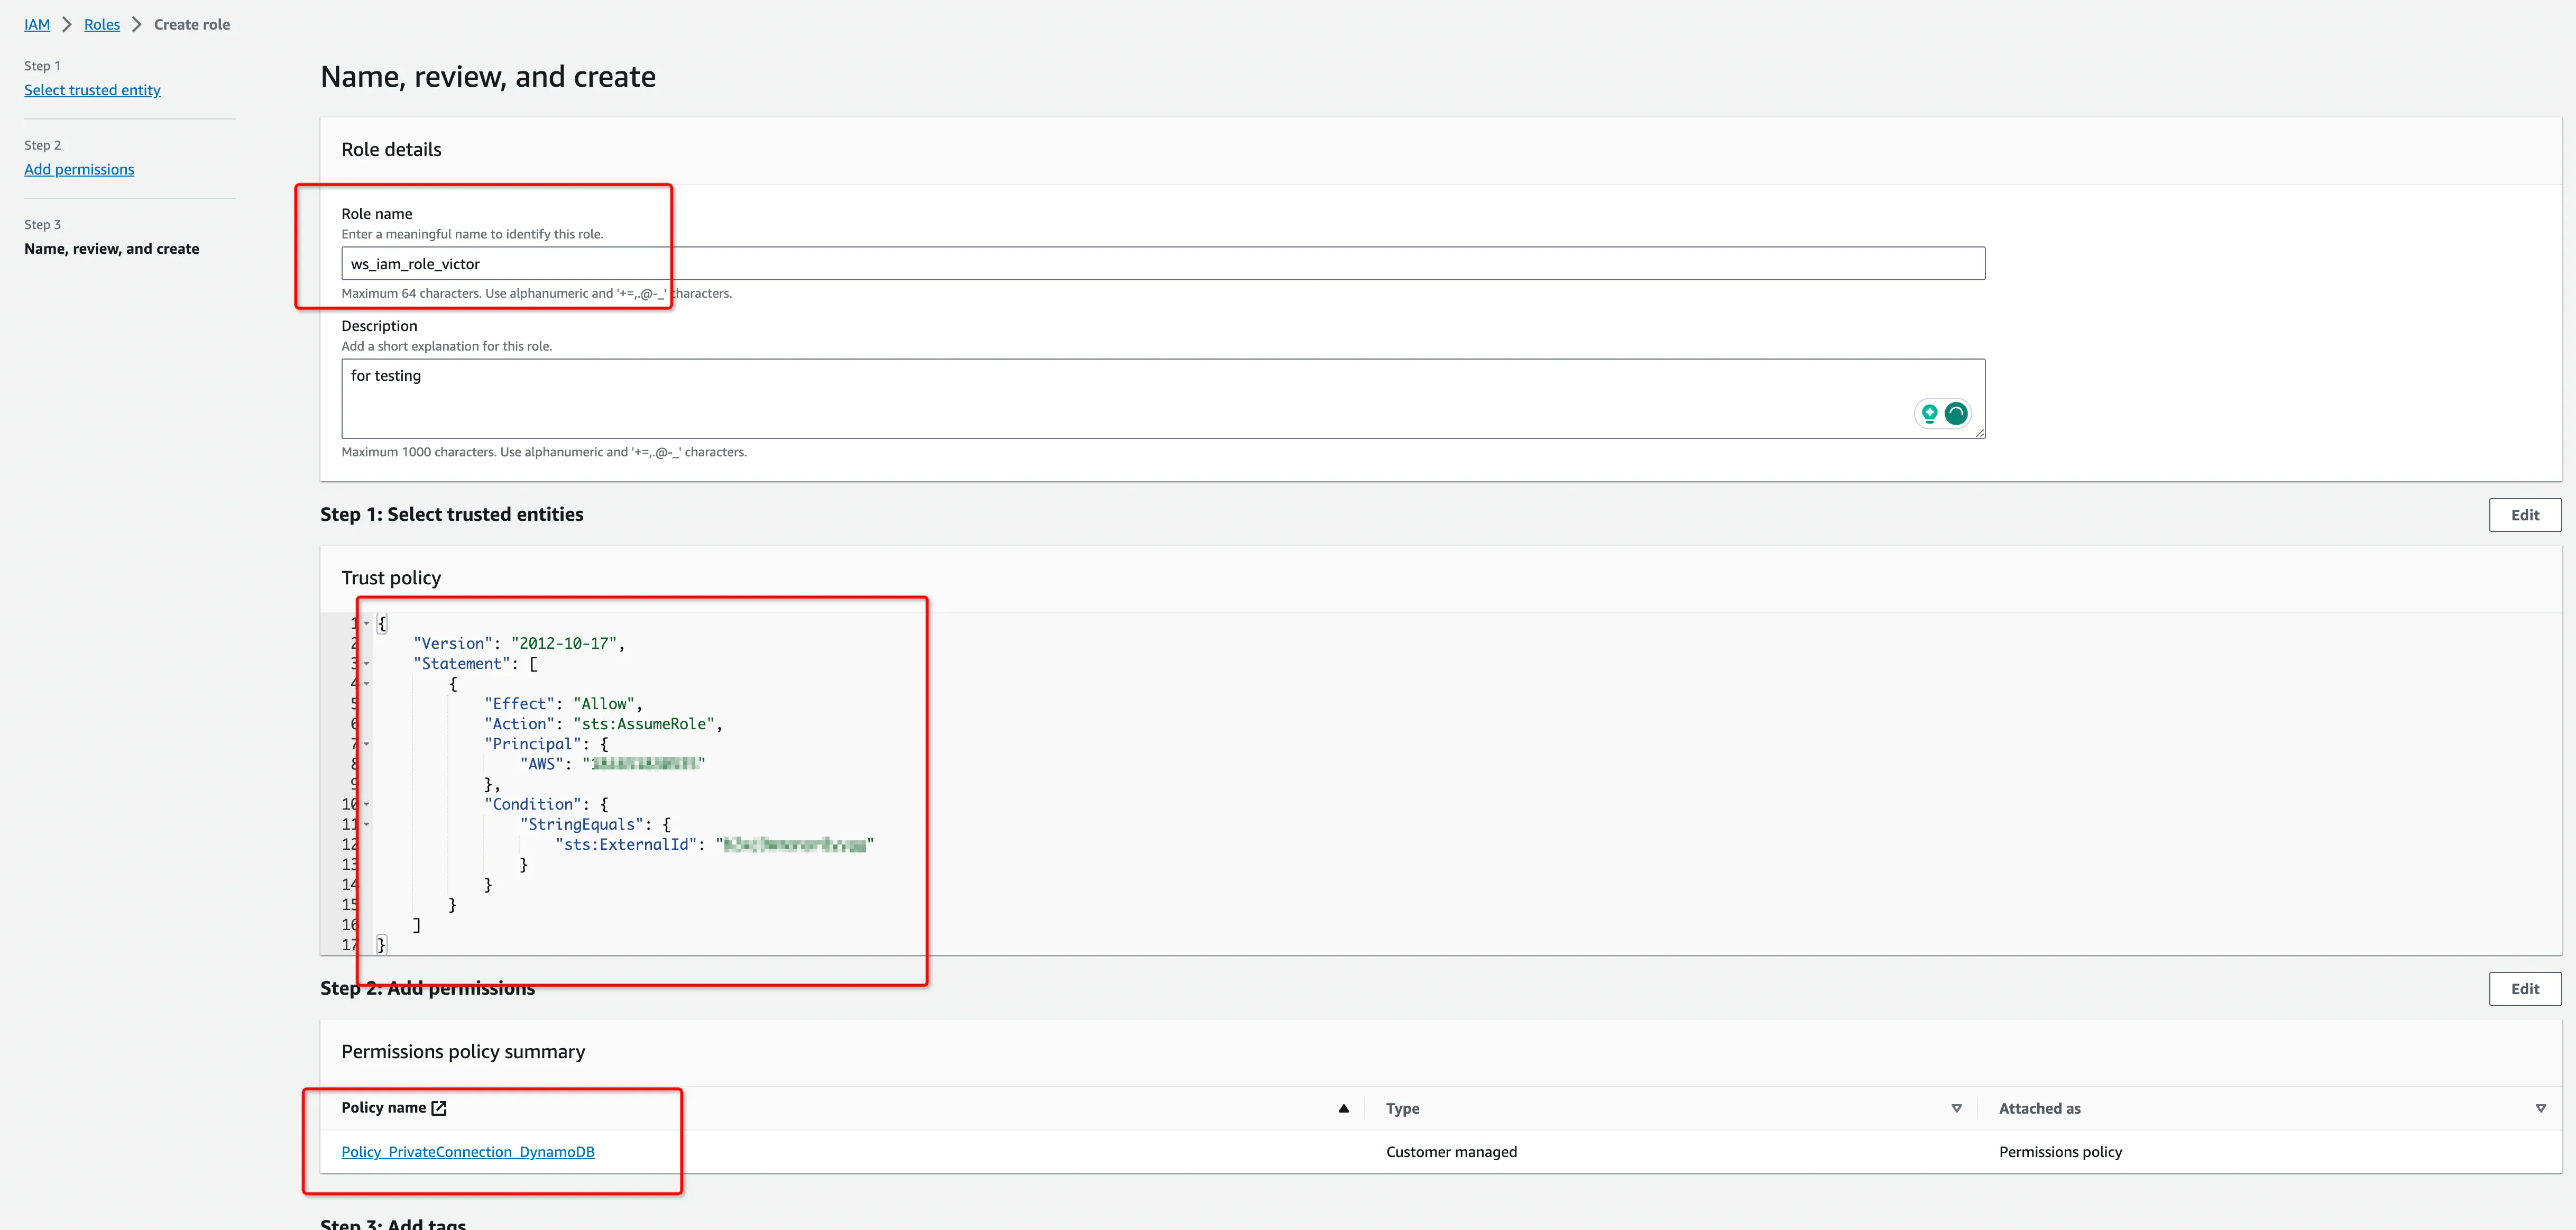Image resolution: width=2576 pixels, height=1230 pixels.
Task: Click the Create role breadcrumb text
Action: [192, 24]
